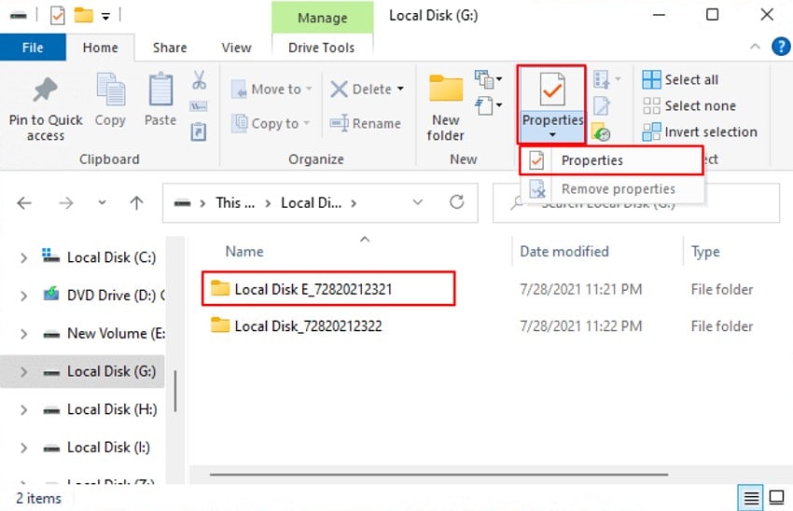
Task: Click the horizontal scrollbar in file list
Action: pyautogui.click(x=438, y=475)
